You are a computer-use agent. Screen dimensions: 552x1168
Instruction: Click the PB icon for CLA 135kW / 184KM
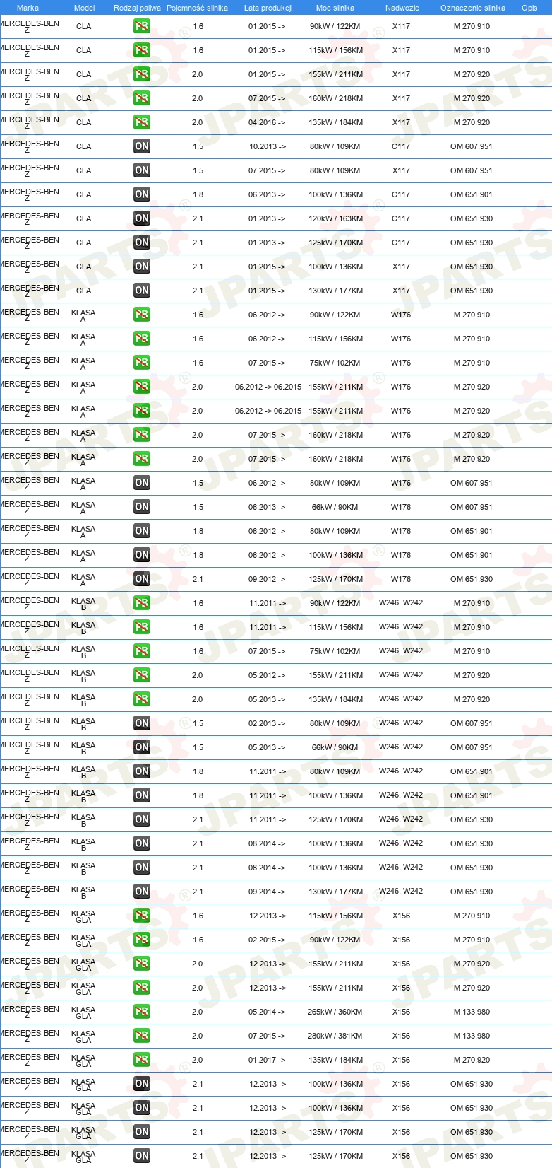click(142, 122)
